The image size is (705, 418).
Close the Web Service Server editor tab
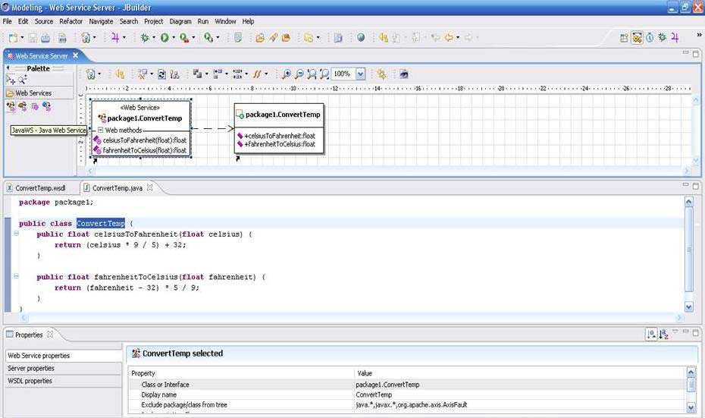click(76, 55)
